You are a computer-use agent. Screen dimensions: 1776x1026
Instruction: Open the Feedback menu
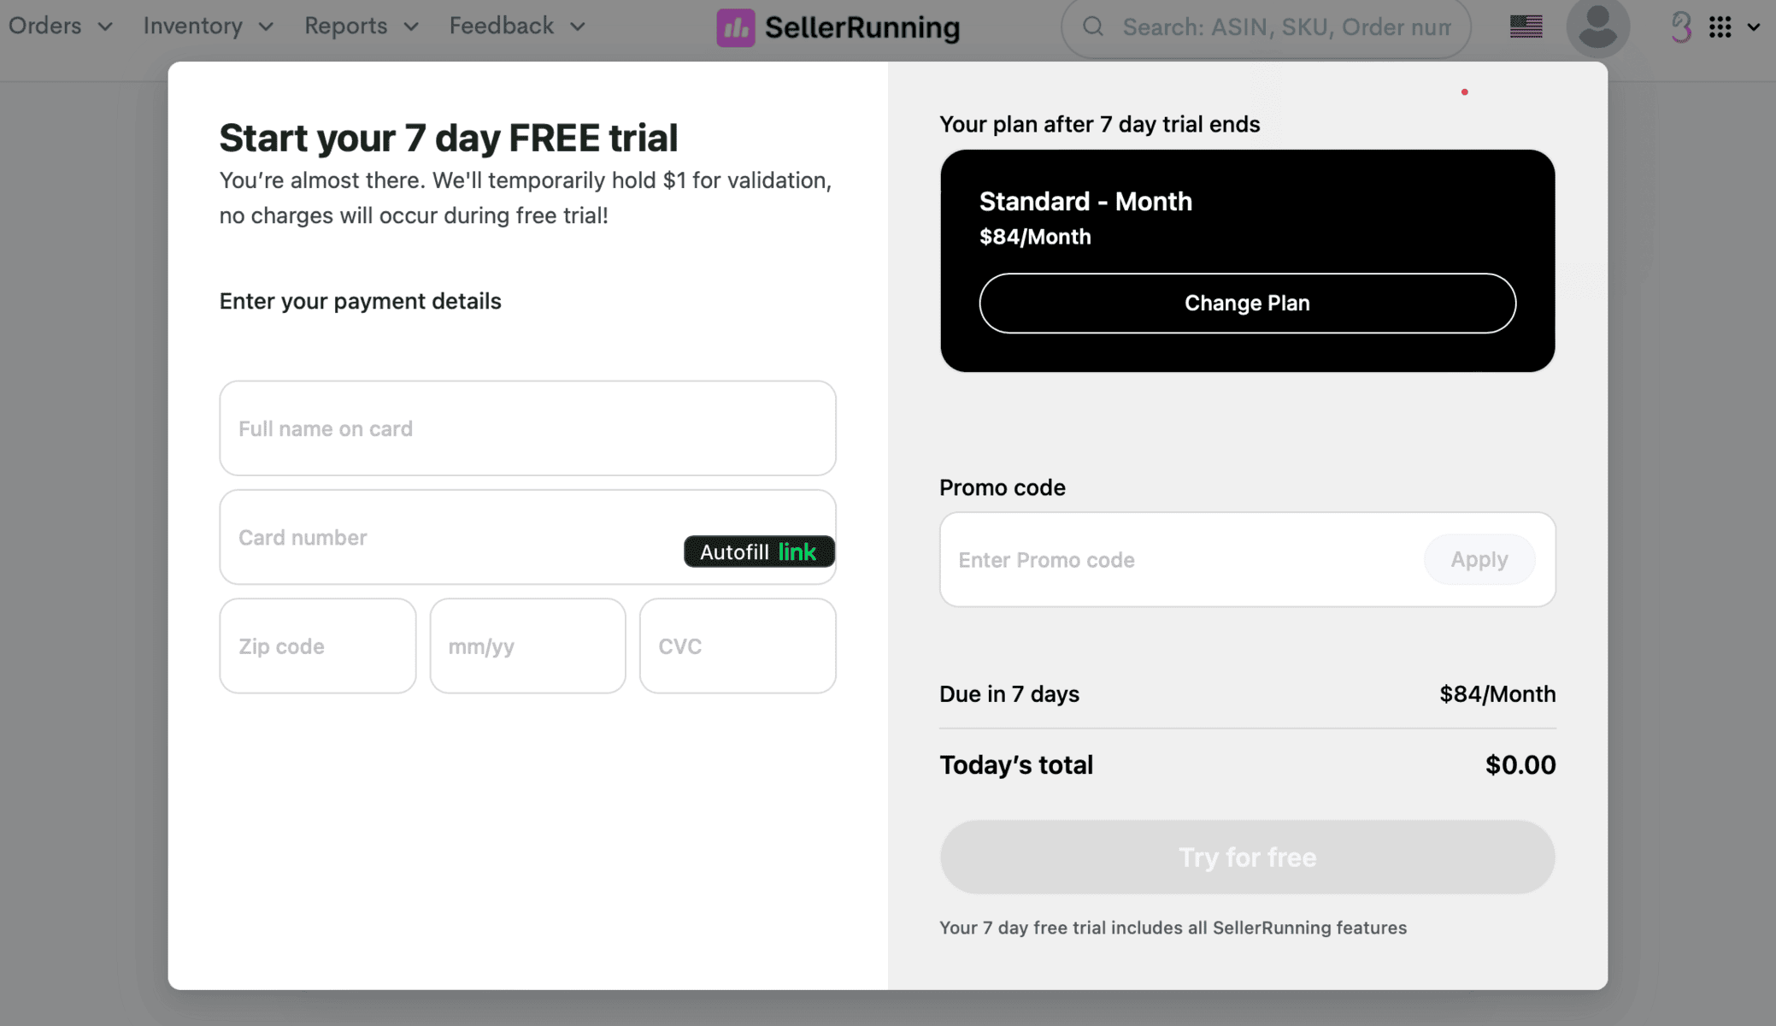[x=517, y=27]
